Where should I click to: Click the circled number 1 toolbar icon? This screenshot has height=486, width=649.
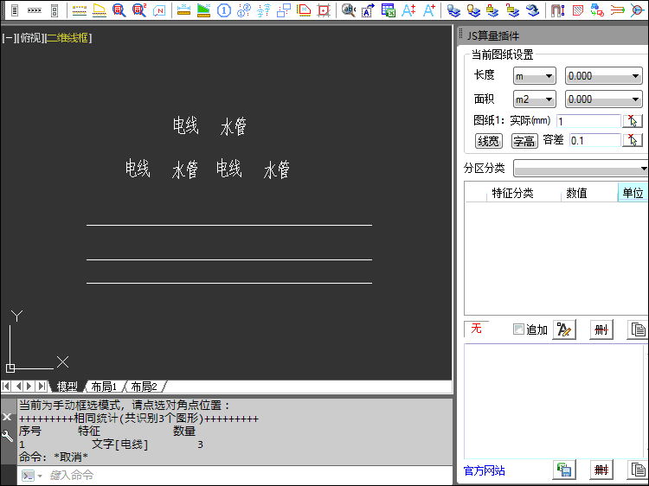223,10
